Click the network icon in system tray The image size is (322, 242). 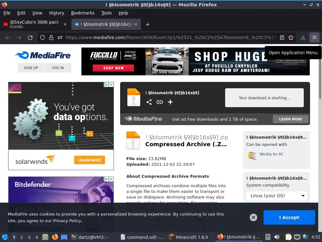click(x=297, y=237)
